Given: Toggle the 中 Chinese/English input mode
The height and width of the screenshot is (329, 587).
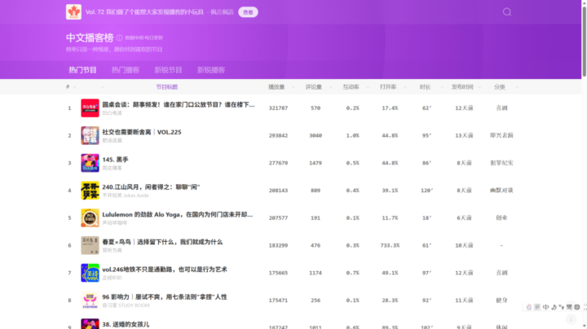Looking at the screenshot, I should click(x=545, y=307).
